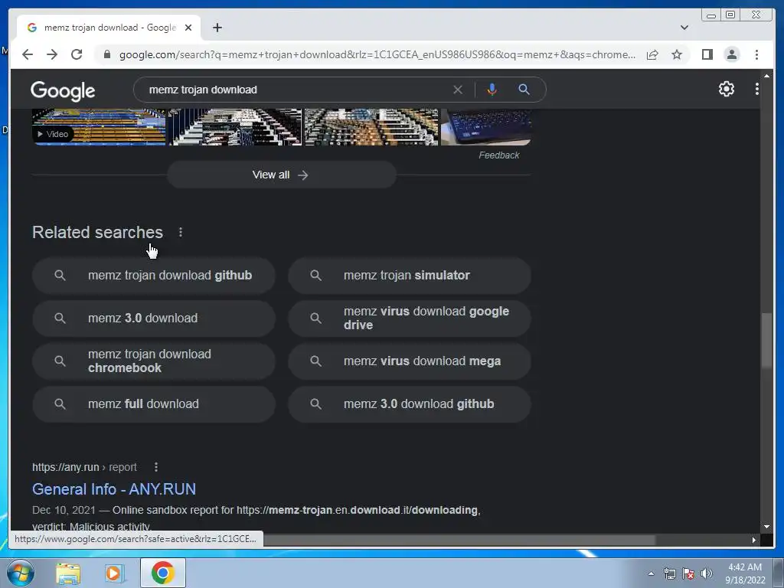This screenshot has width=784, height=588.
Task: Clear the Google search box
Action: (458, 90)
